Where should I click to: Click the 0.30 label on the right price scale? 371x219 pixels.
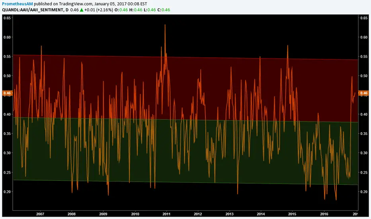(x=364, y=153)
